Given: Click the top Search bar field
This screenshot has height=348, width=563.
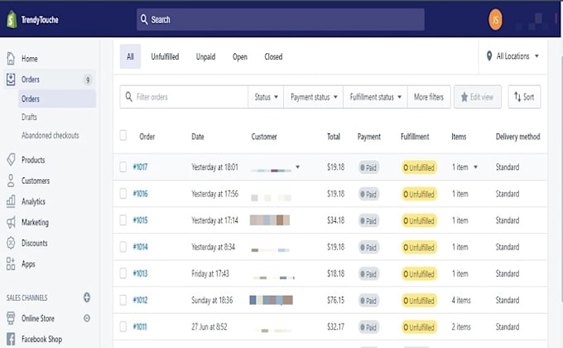Looking at the screenshot, I should (280, 19).
